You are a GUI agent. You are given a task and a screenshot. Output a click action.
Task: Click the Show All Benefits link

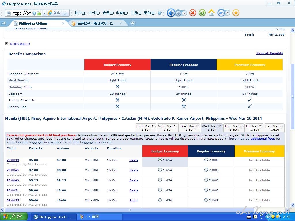coord(269,53)
